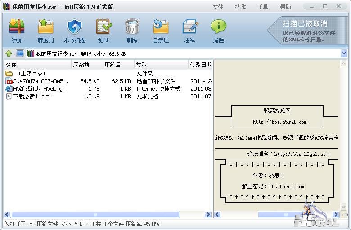The height and width of the screenshot is (230, 351).
Task: Open the 帮助 (Help) menu
Action: [x=285, y=7]
